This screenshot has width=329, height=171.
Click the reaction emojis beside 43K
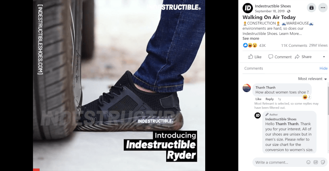(250, 45)
